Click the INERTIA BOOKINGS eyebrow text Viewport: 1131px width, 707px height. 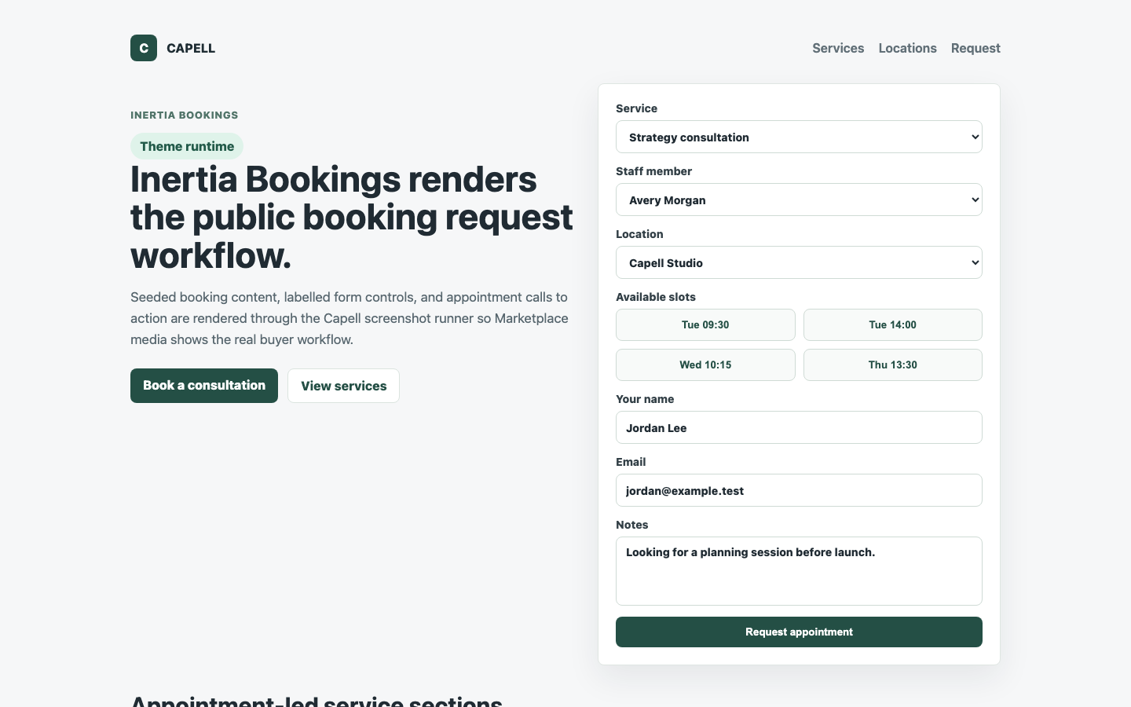pyautogui.click(x=185, y=115)
